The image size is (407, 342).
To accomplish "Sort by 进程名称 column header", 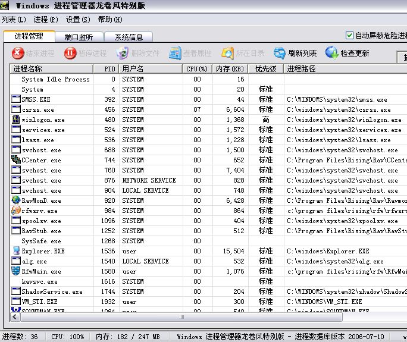I will point(51,69).
